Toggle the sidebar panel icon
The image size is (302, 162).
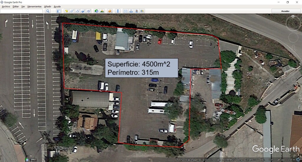point(59,11)
